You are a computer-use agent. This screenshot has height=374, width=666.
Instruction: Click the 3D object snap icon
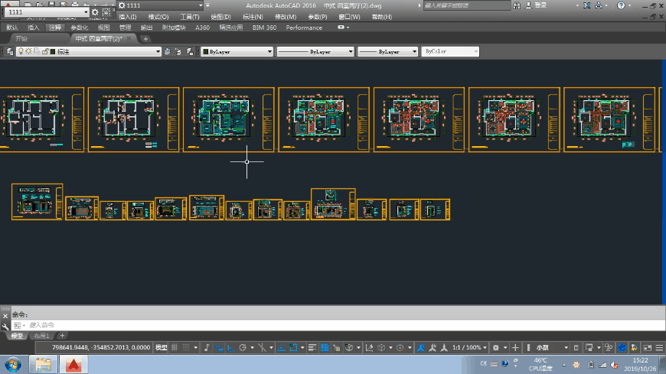pyautogui.click(x=349, y=348)
